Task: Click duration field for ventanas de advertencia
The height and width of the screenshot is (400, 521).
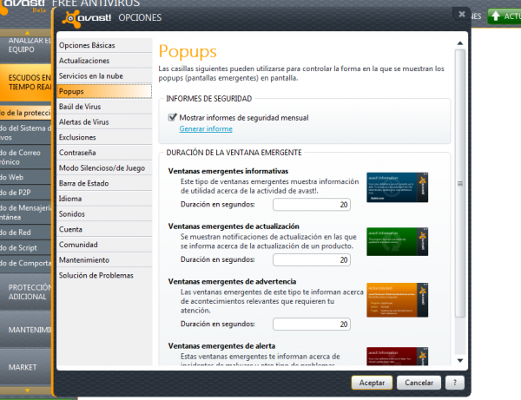Action: [x=312, y=324]
